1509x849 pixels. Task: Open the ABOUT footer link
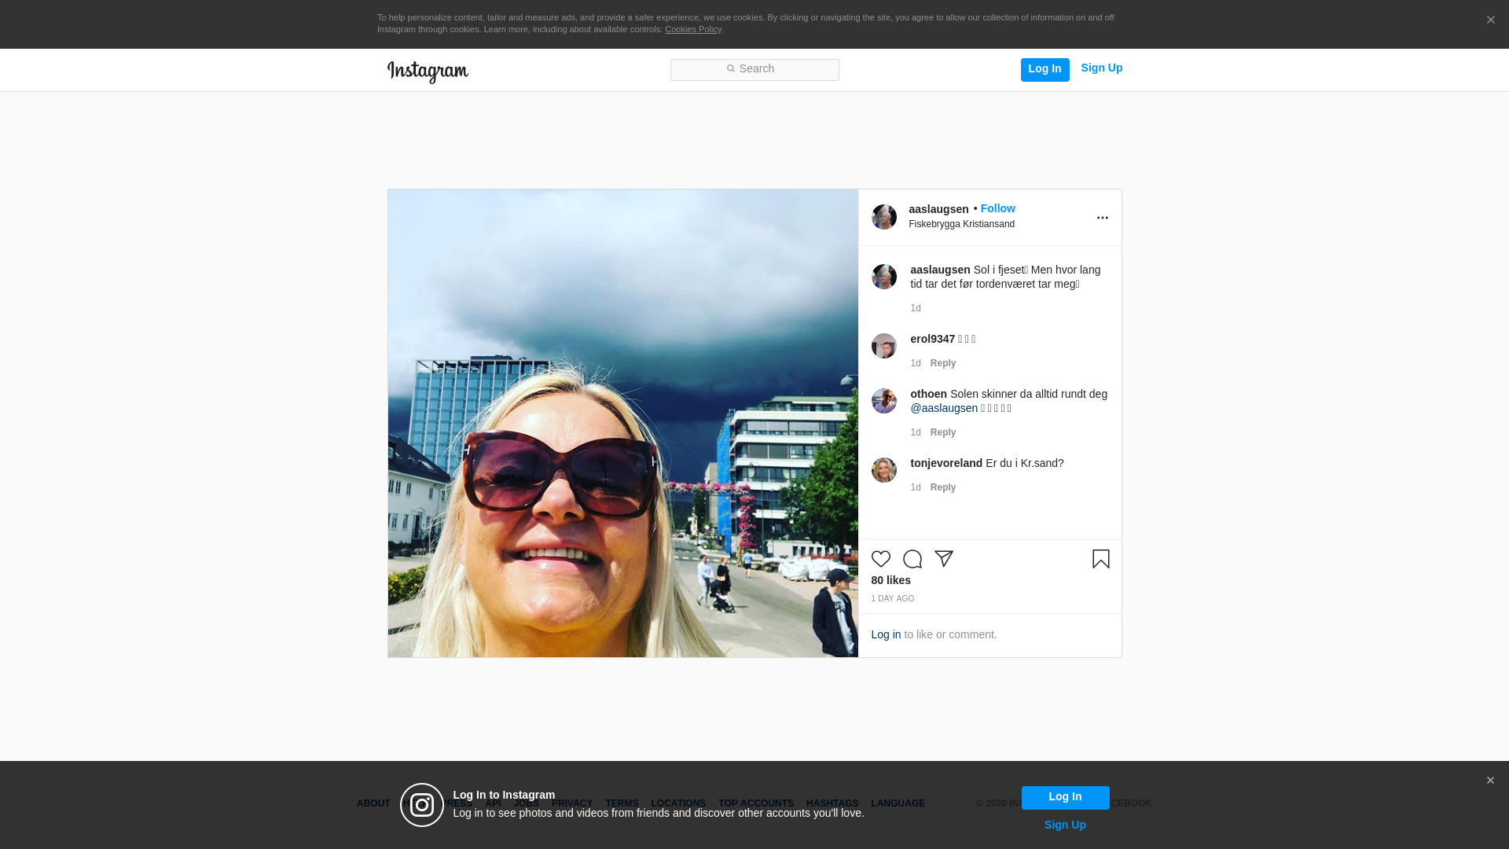pos(373,803)
